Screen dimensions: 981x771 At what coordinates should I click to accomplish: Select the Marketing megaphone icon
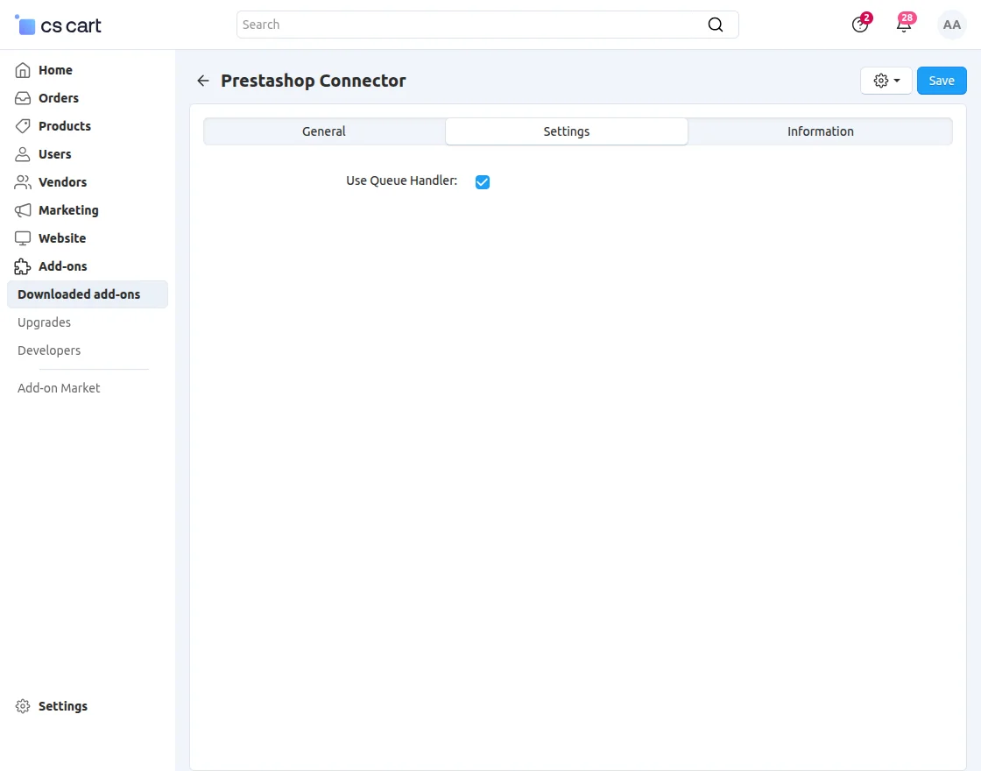tap(21, 209)
